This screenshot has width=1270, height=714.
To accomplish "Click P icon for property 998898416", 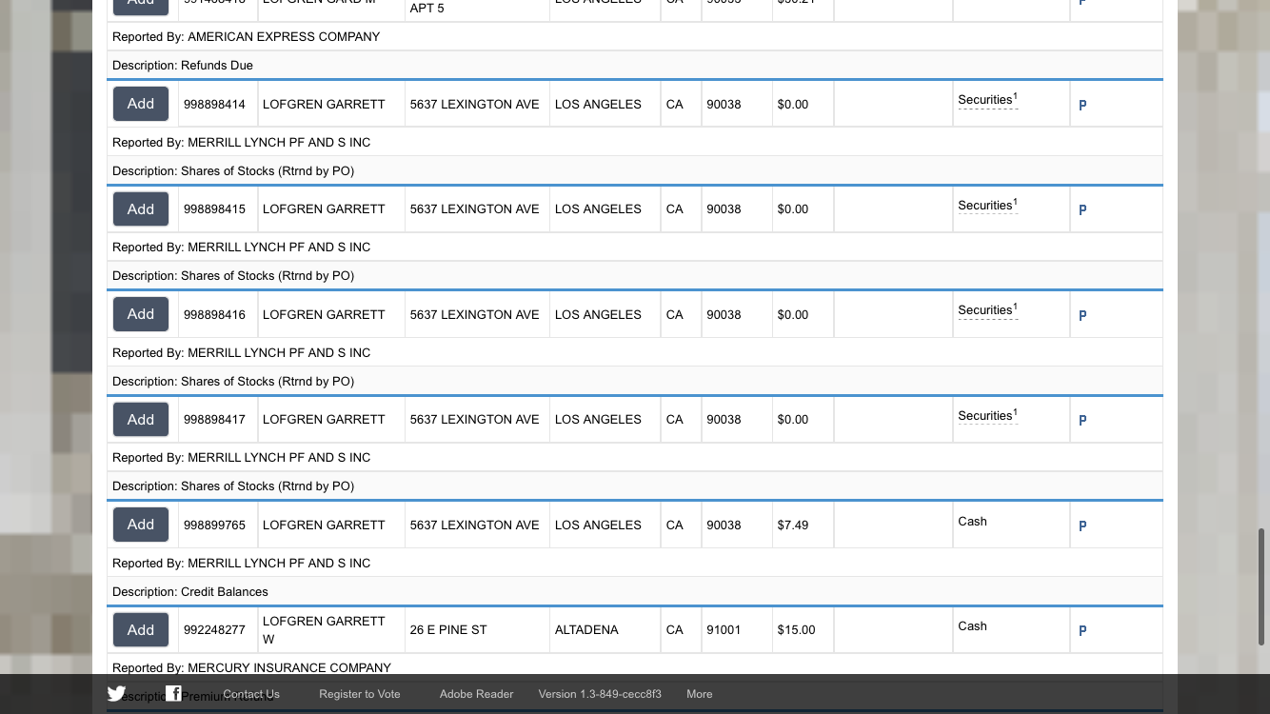I will 1082,315.
